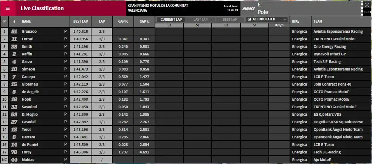
Task: Click the number 11 rider badge
Action: [x=14, y=39]
